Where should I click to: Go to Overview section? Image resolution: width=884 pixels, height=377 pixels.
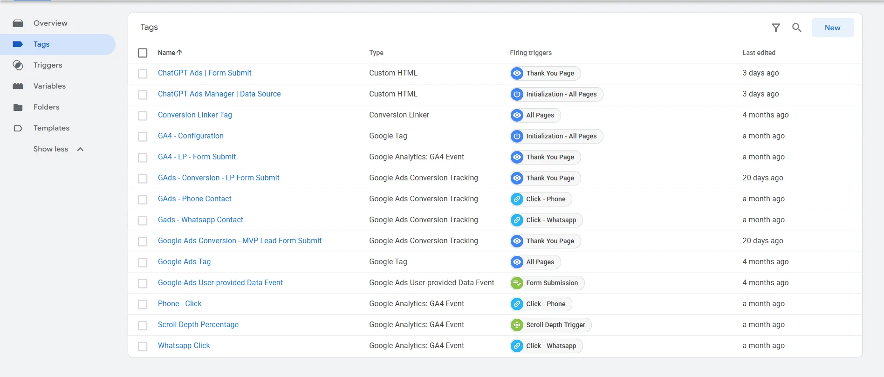[50, 23]
